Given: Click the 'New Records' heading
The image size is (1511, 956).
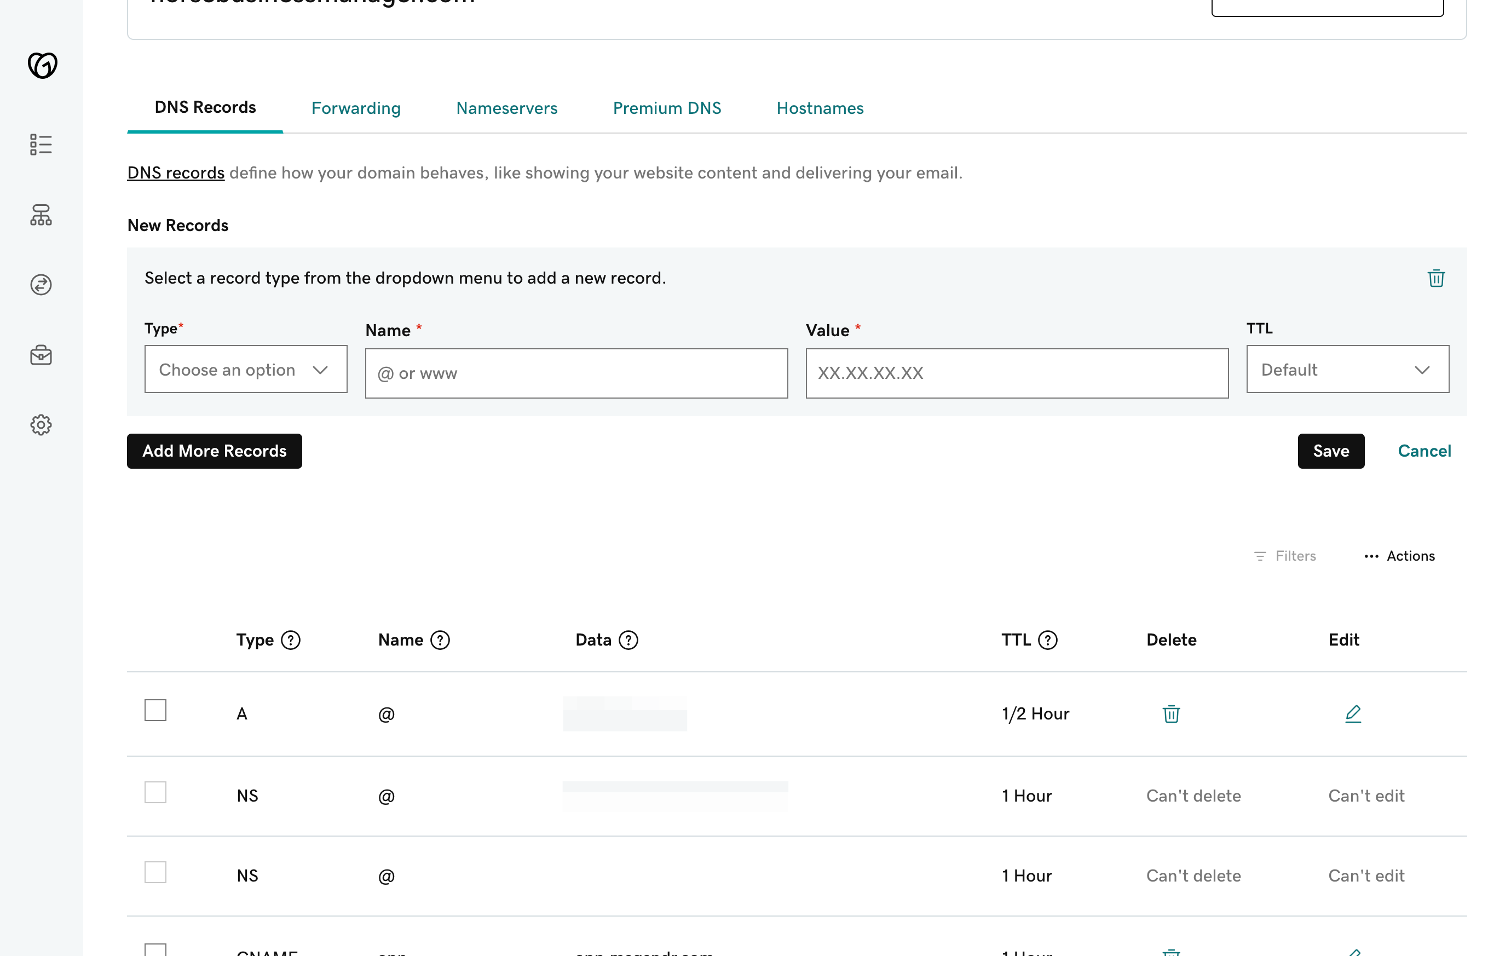Looking at the screenshot, I should [x=177, y=226].
